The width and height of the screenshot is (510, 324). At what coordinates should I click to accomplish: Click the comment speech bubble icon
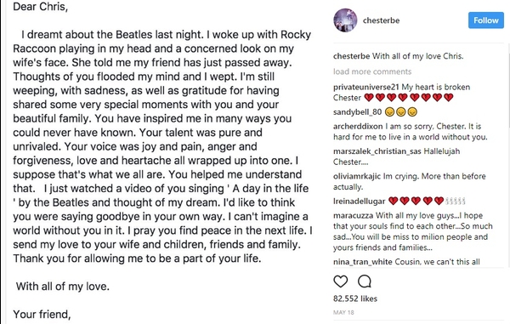365,281
